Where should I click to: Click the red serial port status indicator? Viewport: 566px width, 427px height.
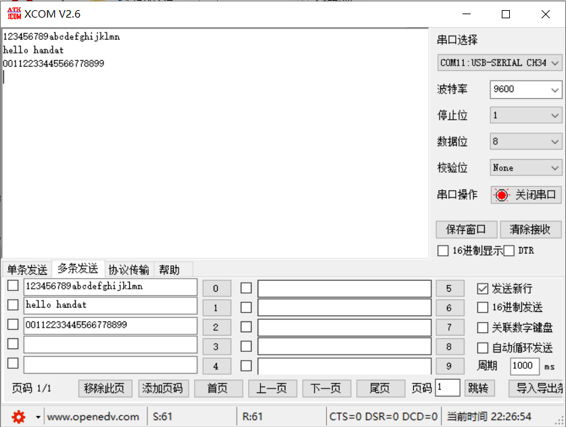click(x=502, y=195)
